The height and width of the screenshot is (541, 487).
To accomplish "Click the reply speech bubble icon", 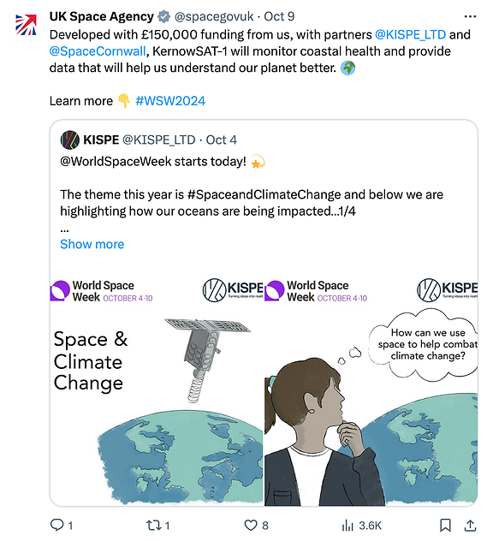I will pos(56,525).
